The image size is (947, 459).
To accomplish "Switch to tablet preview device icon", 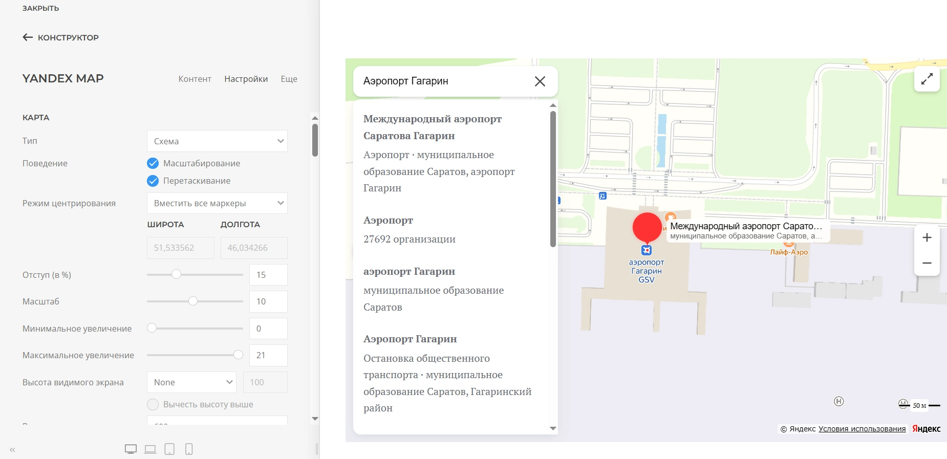I will (169, 449).
